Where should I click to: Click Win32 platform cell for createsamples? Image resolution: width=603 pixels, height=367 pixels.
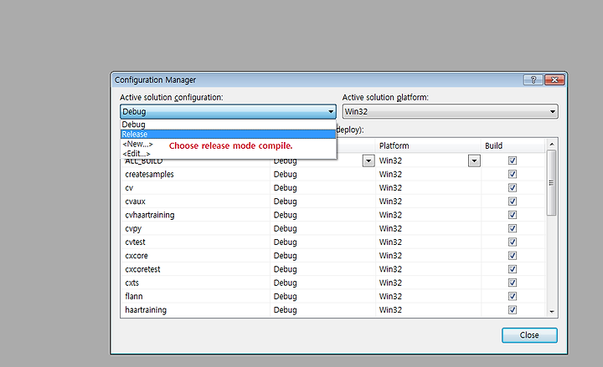428,174
